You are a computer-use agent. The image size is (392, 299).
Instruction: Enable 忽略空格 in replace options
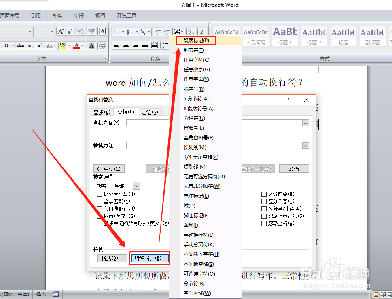(x=264, y=223)
